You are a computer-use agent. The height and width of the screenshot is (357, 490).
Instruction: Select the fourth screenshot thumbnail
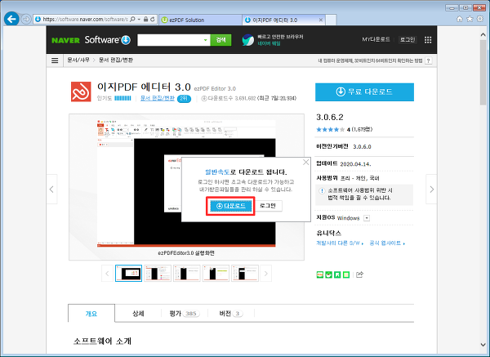point(216,273)
